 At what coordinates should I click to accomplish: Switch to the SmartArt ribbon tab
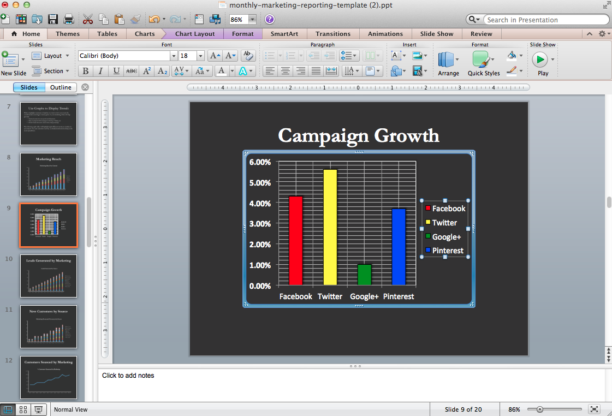click(x=284, y=34)
